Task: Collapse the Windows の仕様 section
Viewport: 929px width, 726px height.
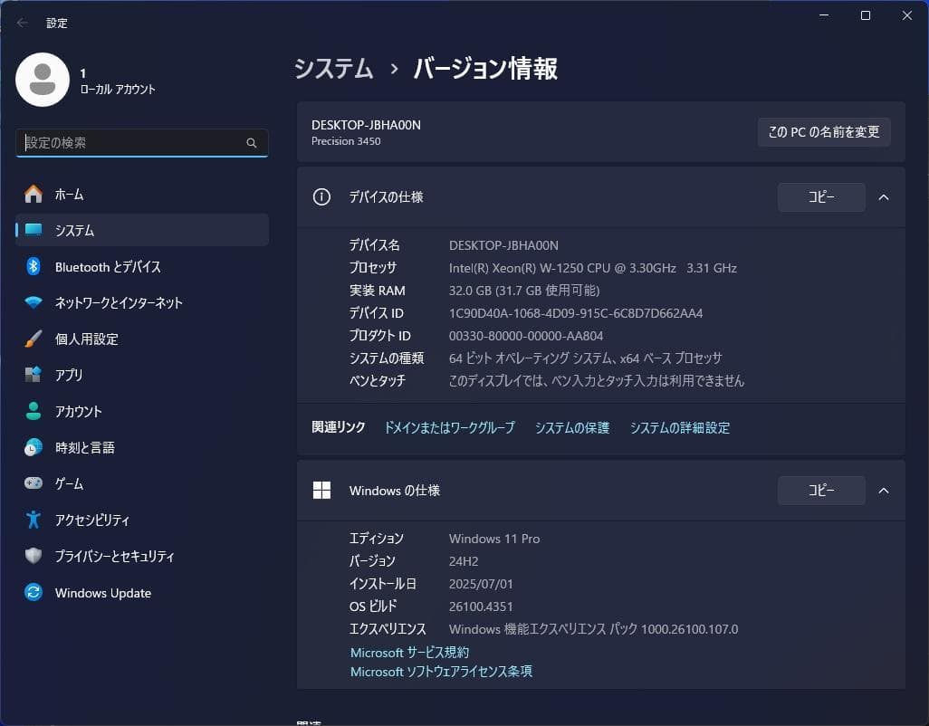Action: 884,490
